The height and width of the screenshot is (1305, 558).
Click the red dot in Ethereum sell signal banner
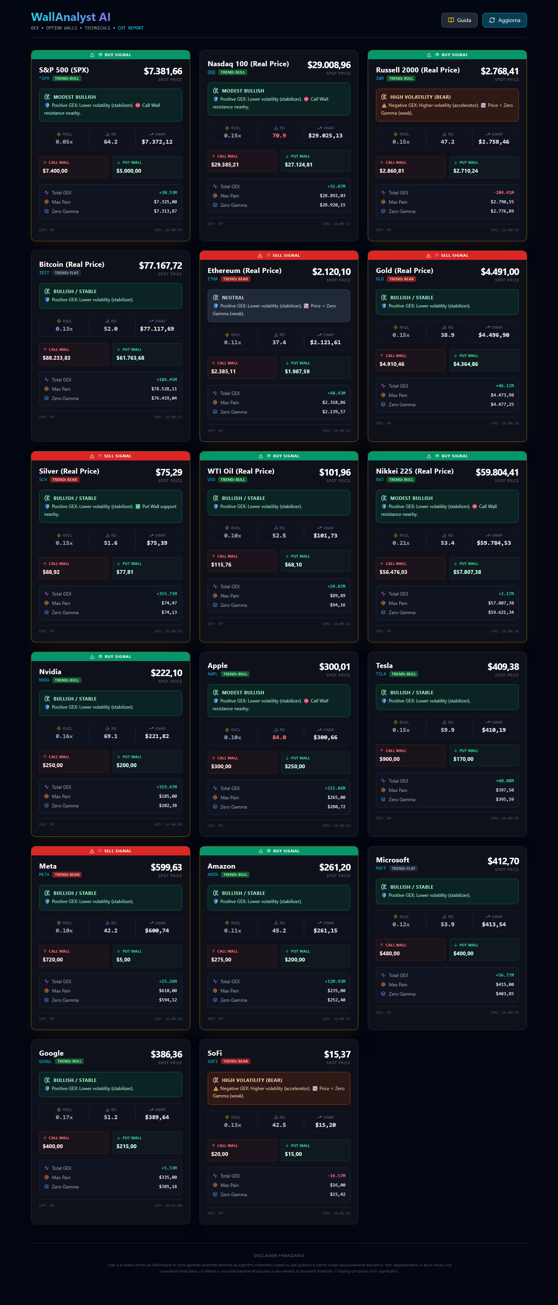[x=268, y=255]
